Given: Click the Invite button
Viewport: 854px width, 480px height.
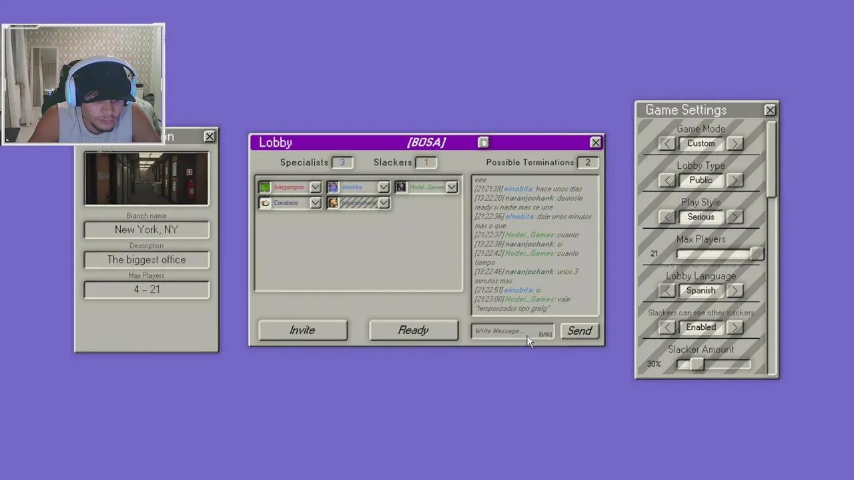Looking at the screenshot, I should 303,331.
